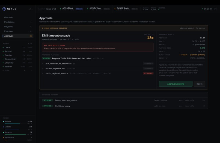Click the ledger-service label in decision history
Viewport: 220px width, 143px height.
(160, 100)
